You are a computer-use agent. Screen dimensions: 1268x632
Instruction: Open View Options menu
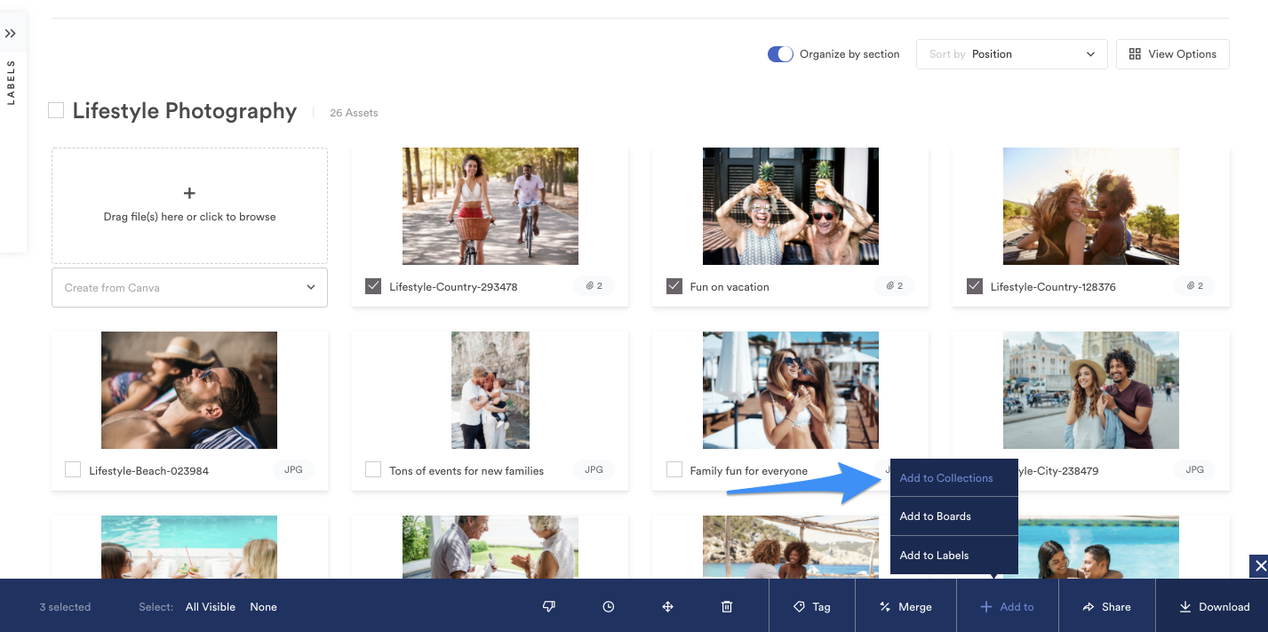[1173, 54]
